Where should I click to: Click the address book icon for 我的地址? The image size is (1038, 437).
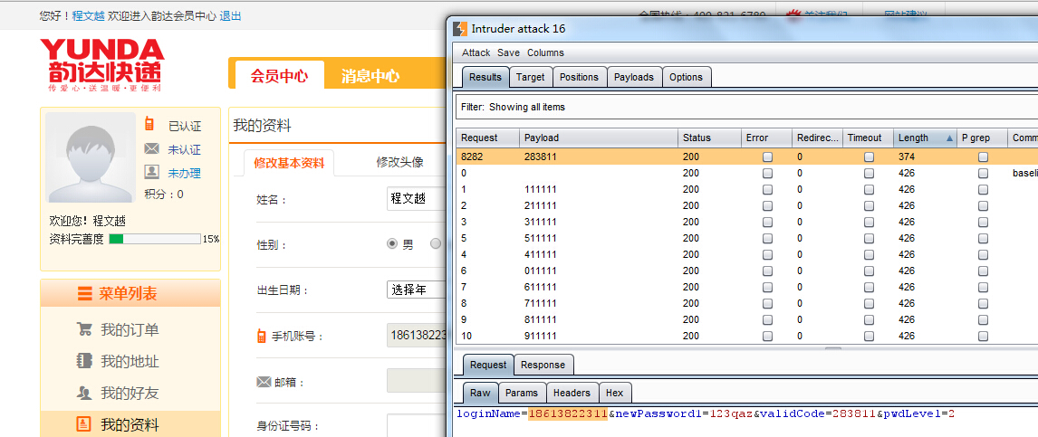pos(84,361)
